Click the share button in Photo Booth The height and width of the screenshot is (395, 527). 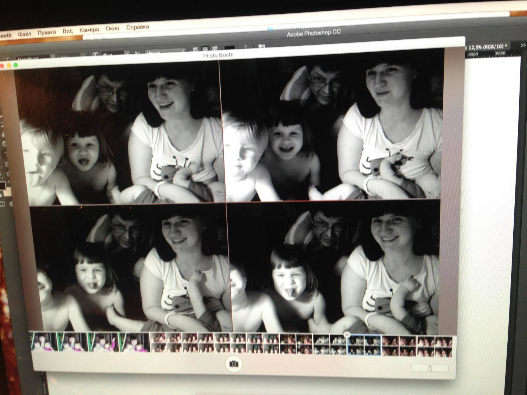(430, 368)
